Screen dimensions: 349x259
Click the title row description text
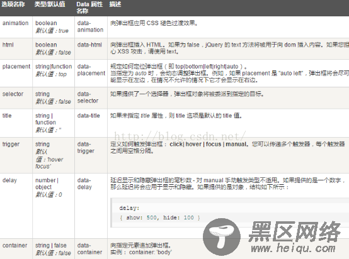coord(176,116)
